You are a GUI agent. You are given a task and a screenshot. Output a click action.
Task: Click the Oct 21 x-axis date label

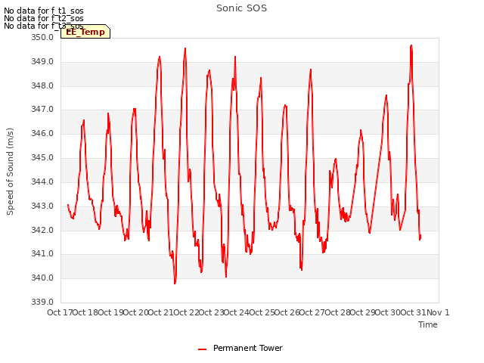[161, 312]
